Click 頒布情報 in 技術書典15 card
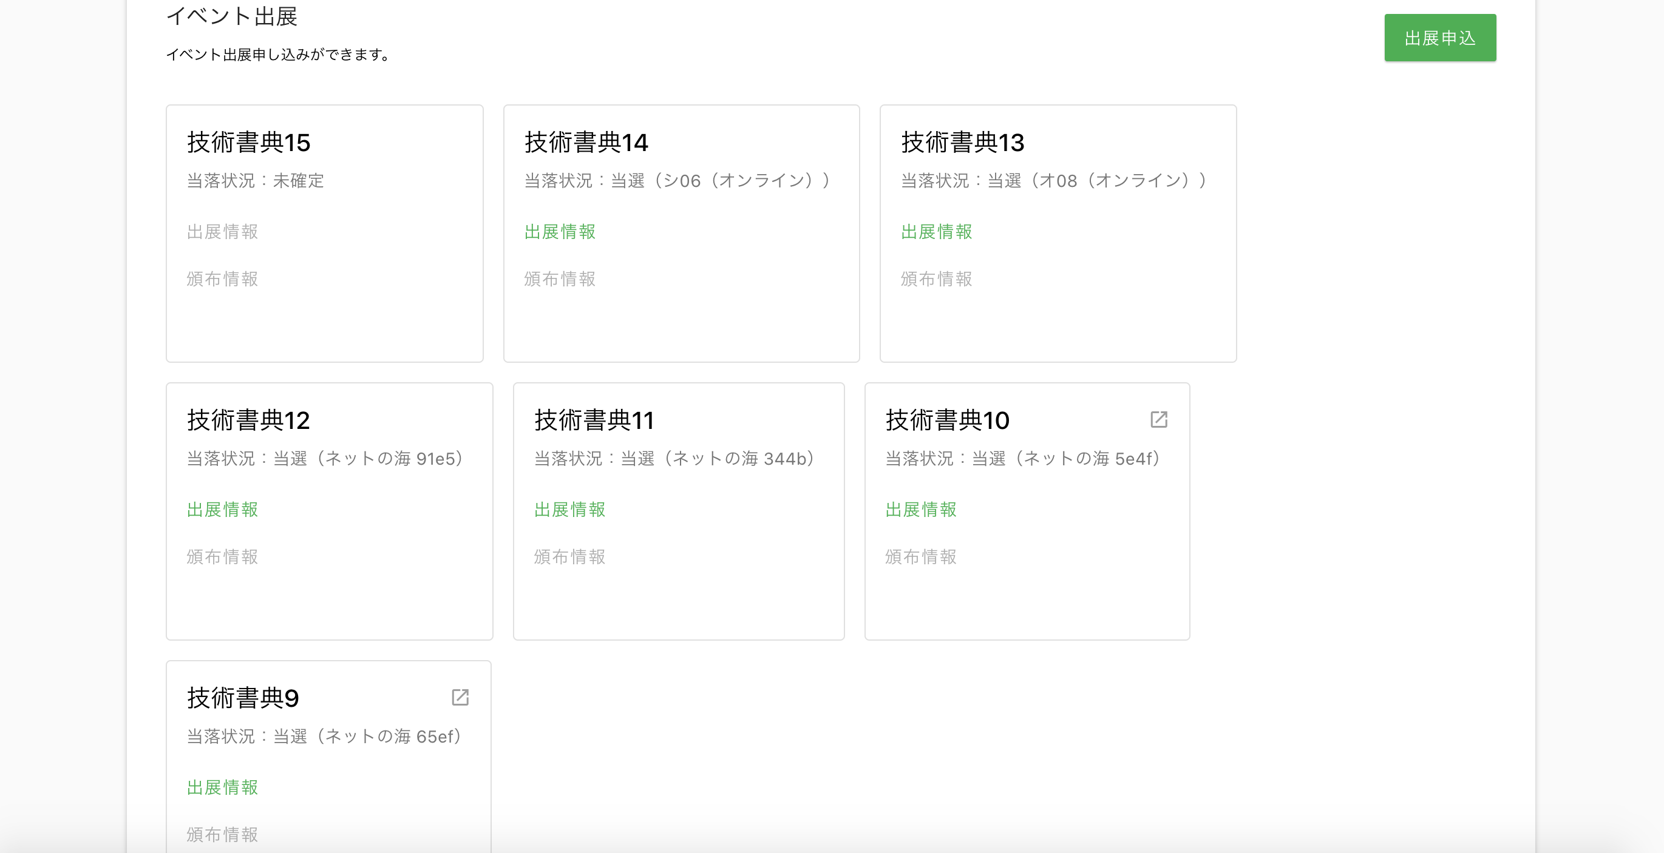 pos(222,278)
